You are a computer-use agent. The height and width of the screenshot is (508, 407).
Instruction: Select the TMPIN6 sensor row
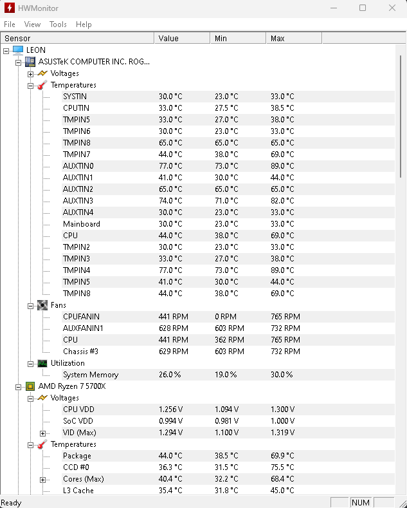tap(228, 131)
